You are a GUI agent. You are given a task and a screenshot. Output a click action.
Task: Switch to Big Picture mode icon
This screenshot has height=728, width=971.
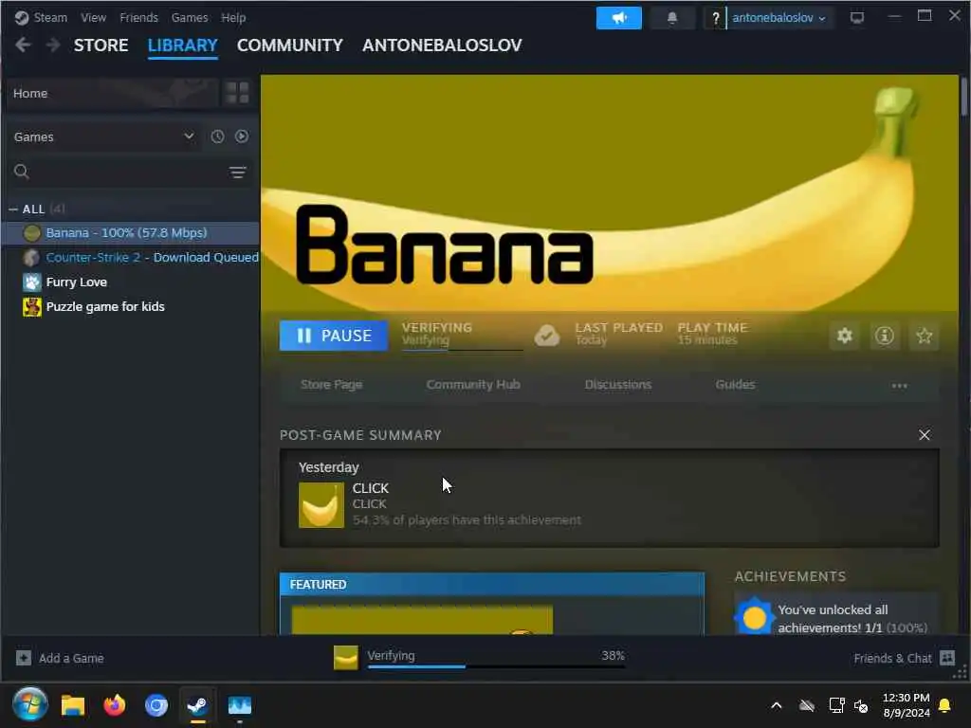pyautogui.click(x=857, y=18)
